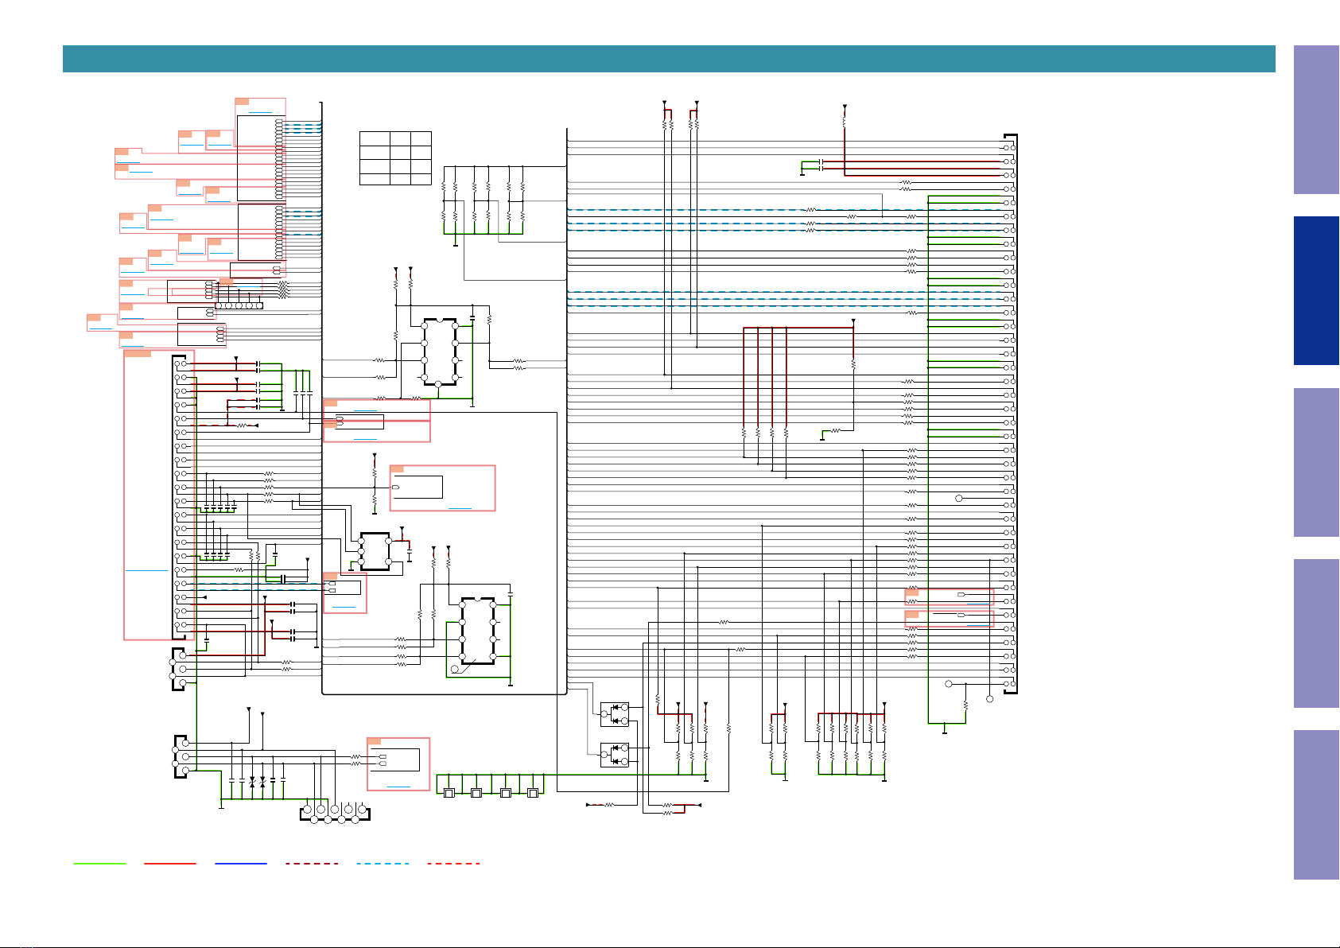Image resolution: width=1340 pixels, height=948 pixels.
Task: Click the bottom connector with nine circular pins
Action: point(335,813)
